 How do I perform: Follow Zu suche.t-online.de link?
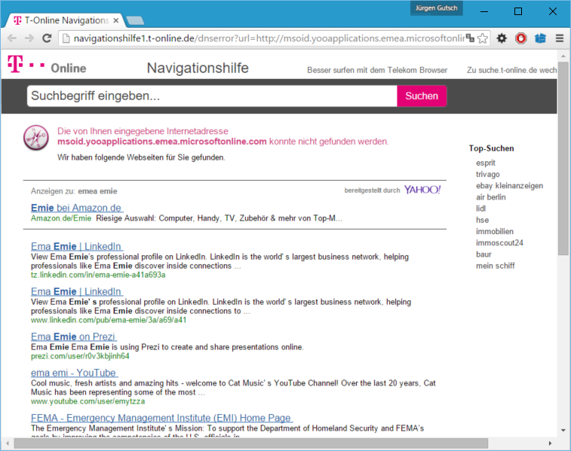pyautogui.click(x=511, y=70)
